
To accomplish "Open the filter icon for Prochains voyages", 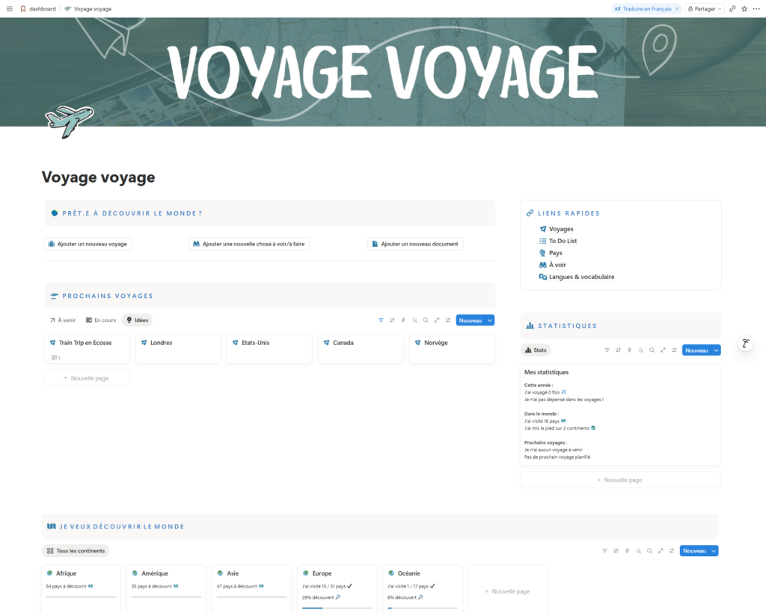I will (381, 320).
